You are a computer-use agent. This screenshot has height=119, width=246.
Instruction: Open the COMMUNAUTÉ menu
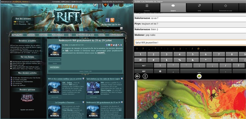click(116, 35)
